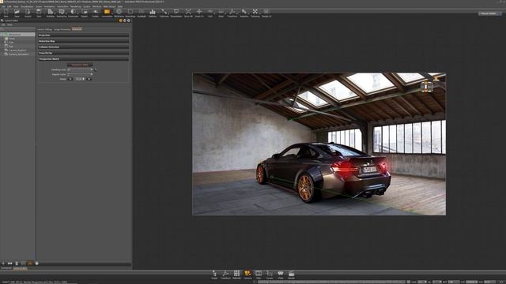Toggle the highlighted Backplate toolbar icon

pyautogui.click(x=107, y=13)
